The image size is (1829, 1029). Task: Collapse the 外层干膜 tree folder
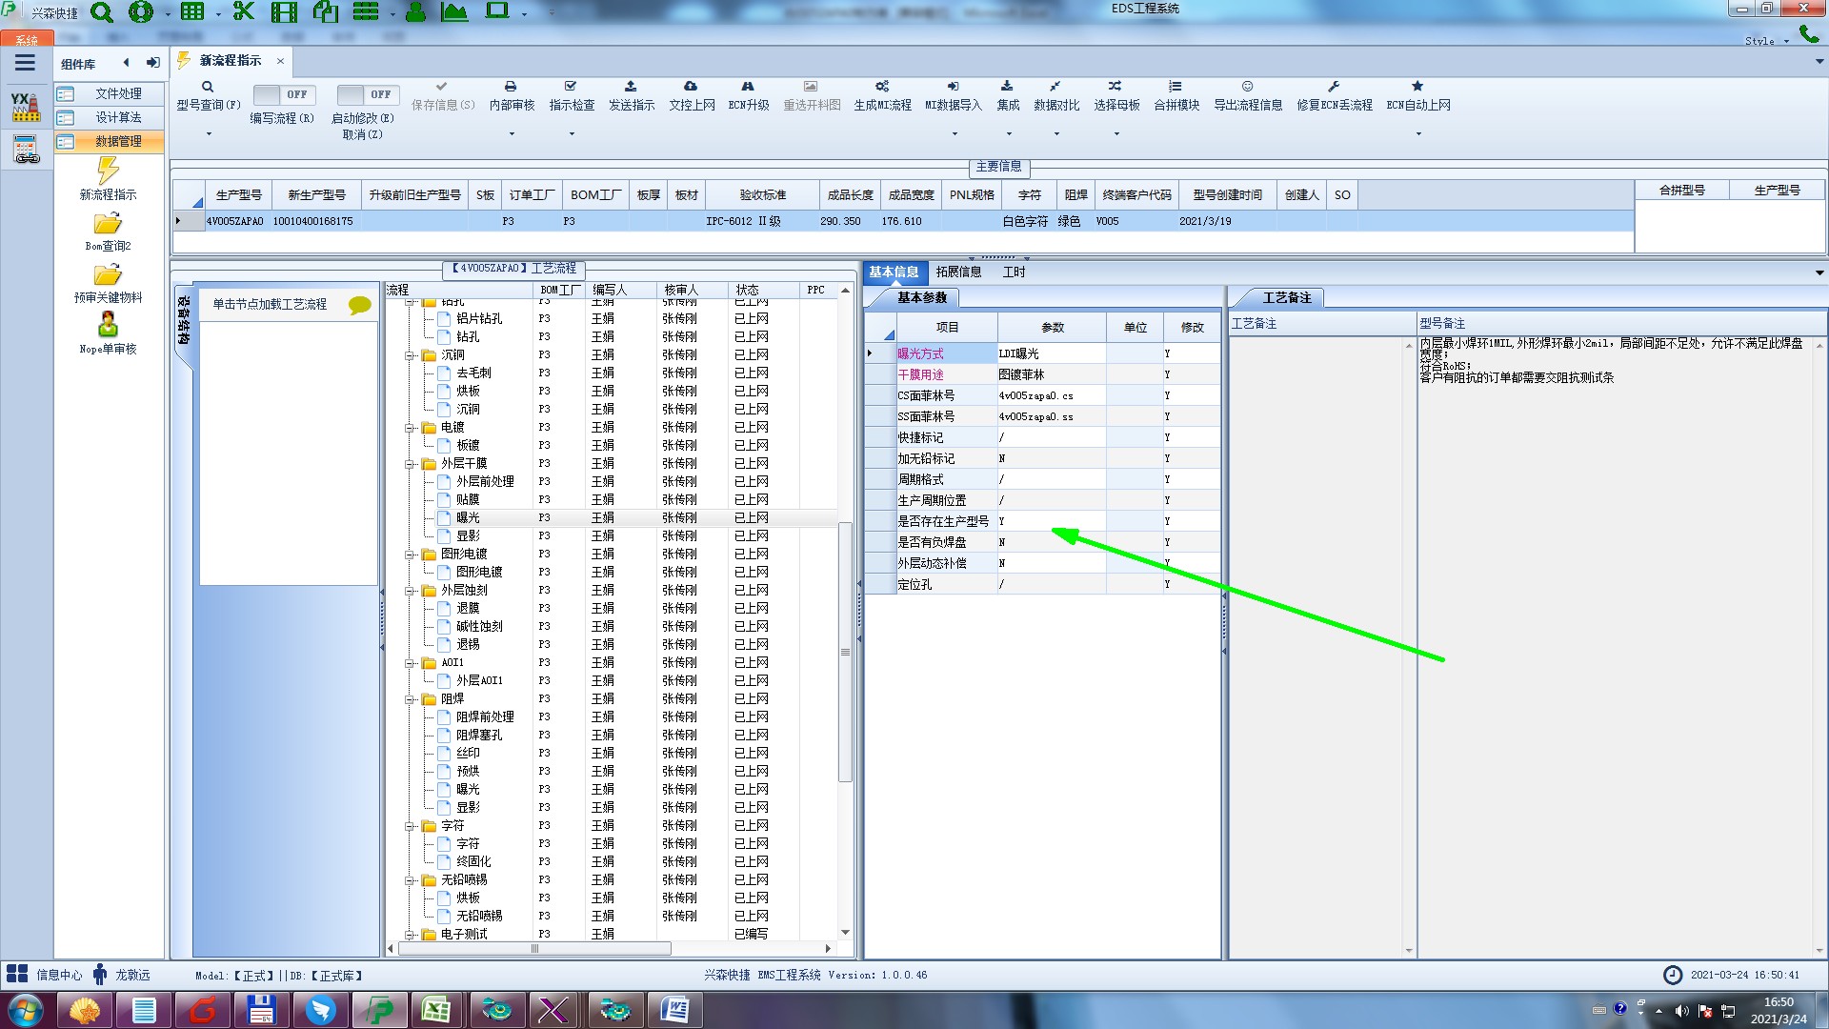click(x=410, y=464)
